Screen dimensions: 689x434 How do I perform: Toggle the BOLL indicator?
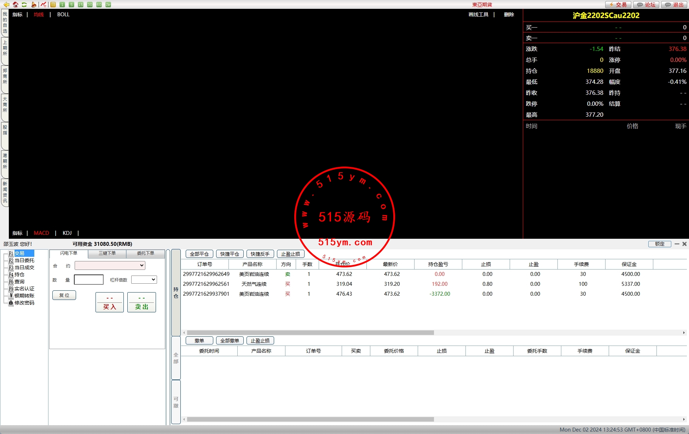63,15
